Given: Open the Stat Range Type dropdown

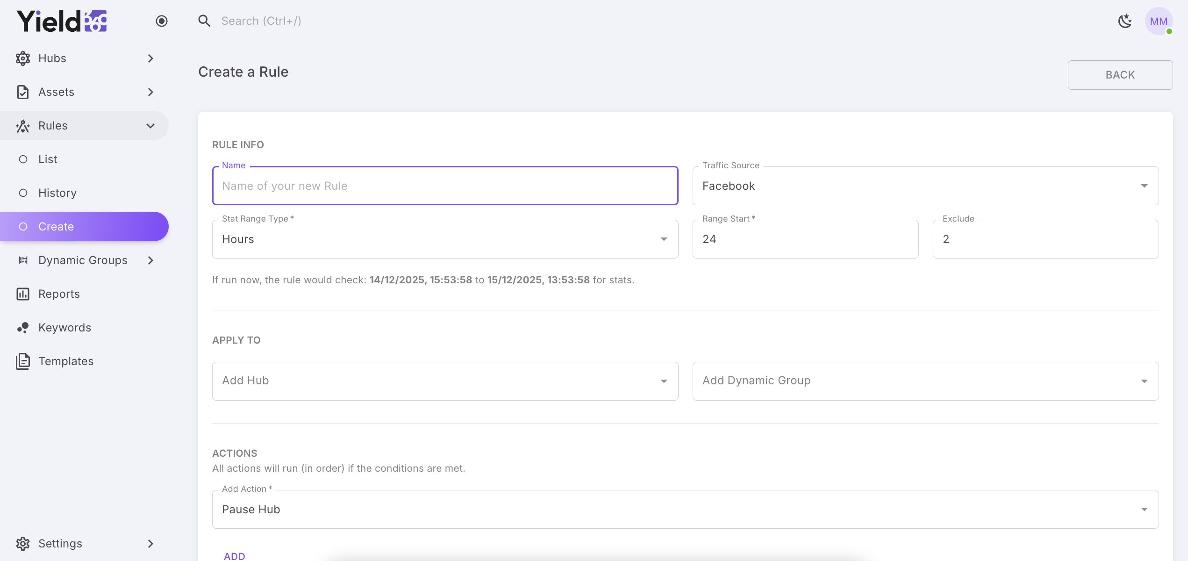Looking at the screenshot, I should click(x=444, y=239).
